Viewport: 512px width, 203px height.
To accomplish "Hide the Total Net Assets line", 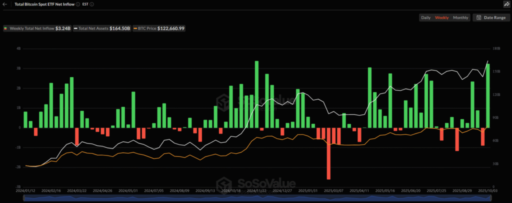I will (x=103, y=28).
